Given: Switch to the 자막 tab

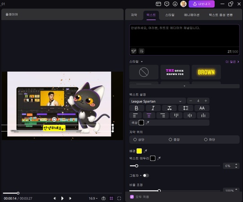Looking at the screenshot, I should (x=134, y=15).
